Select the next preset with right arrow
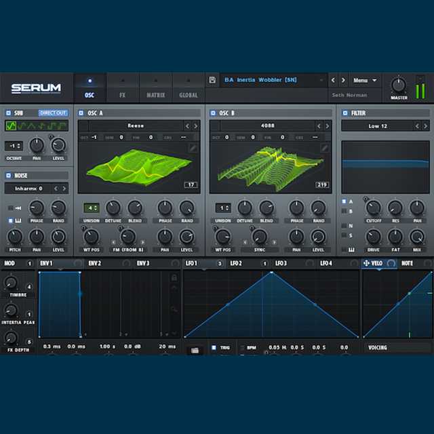The image size is (434, 434). click(342, 80)
